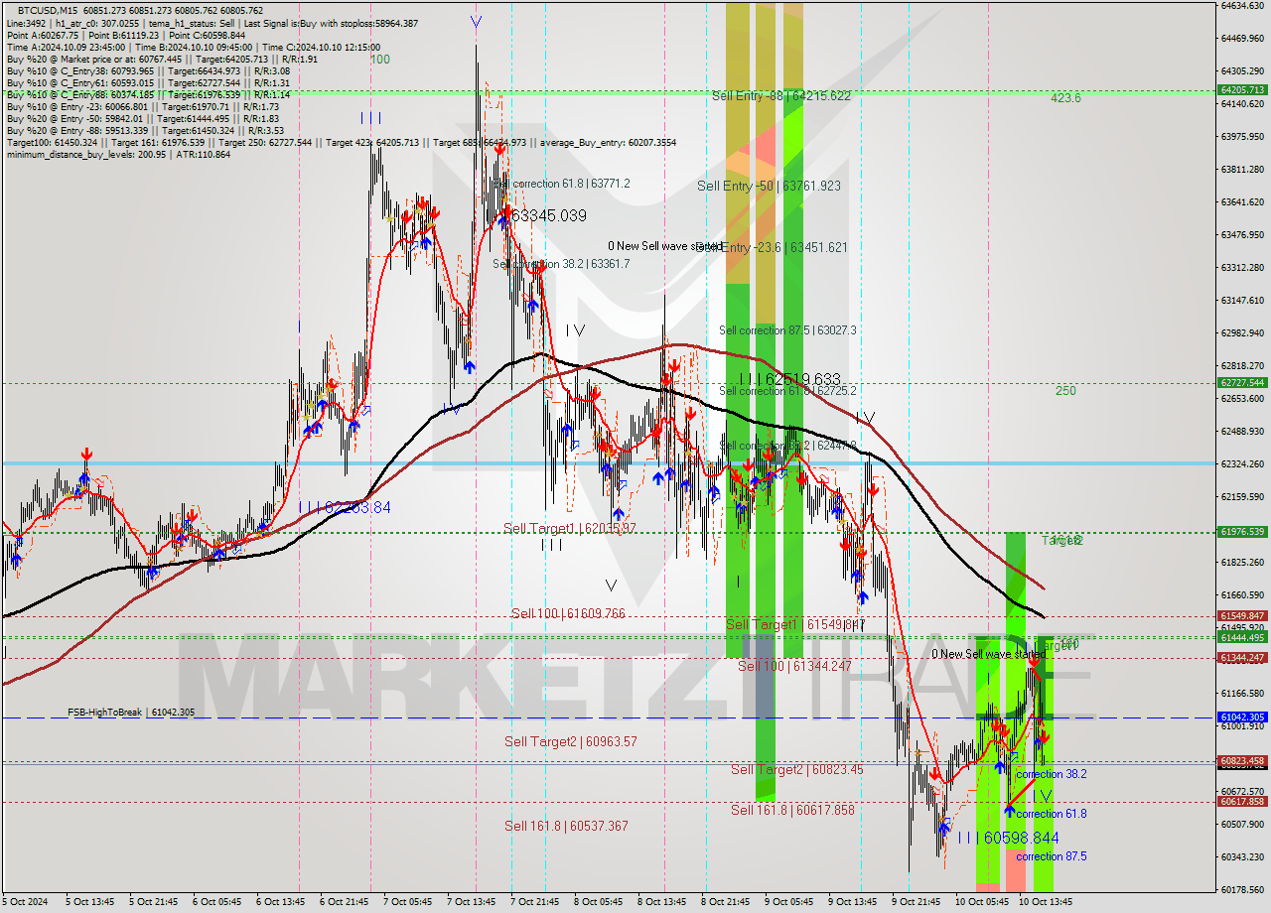Select the Sell Target2 | 60823.45 label
This screenshot has height=913, width=1271.
point(797,769)
